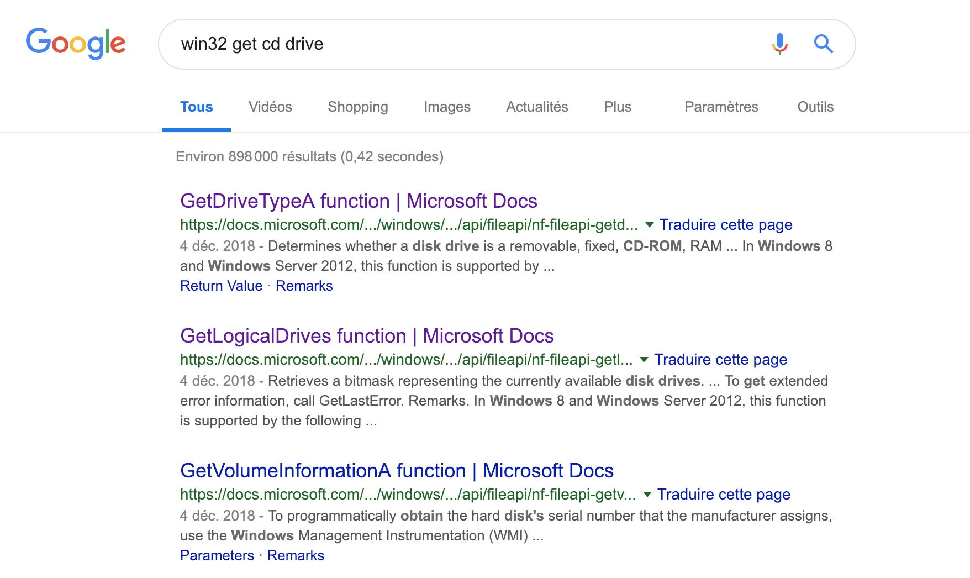Screen dimensions: 970x578
Task: Click the Google logo
Action: click(76, 43)
